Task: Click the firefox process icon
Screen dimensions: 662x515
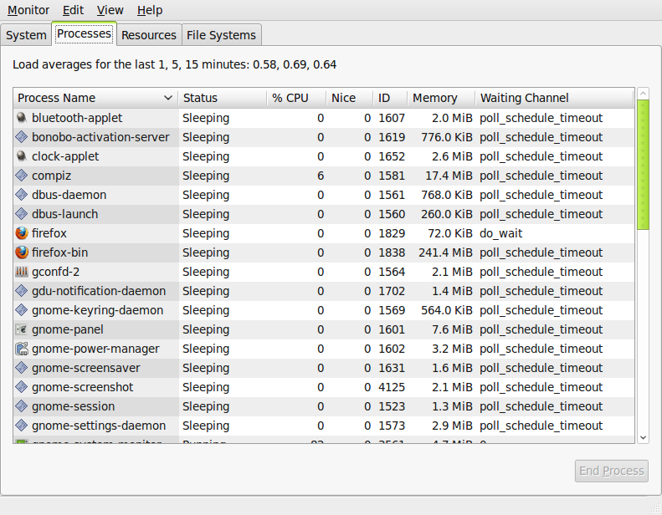Action: click(22, 233)
